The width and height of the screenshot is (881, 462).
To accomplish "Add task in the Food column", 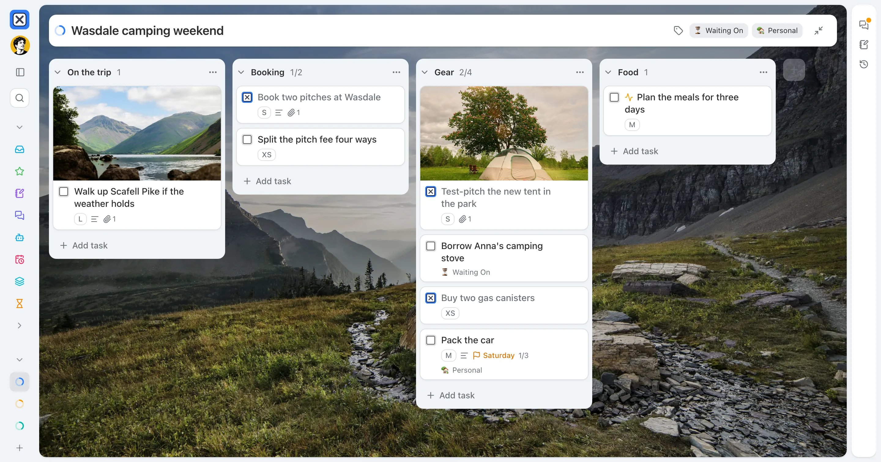I will click(634, 151).
